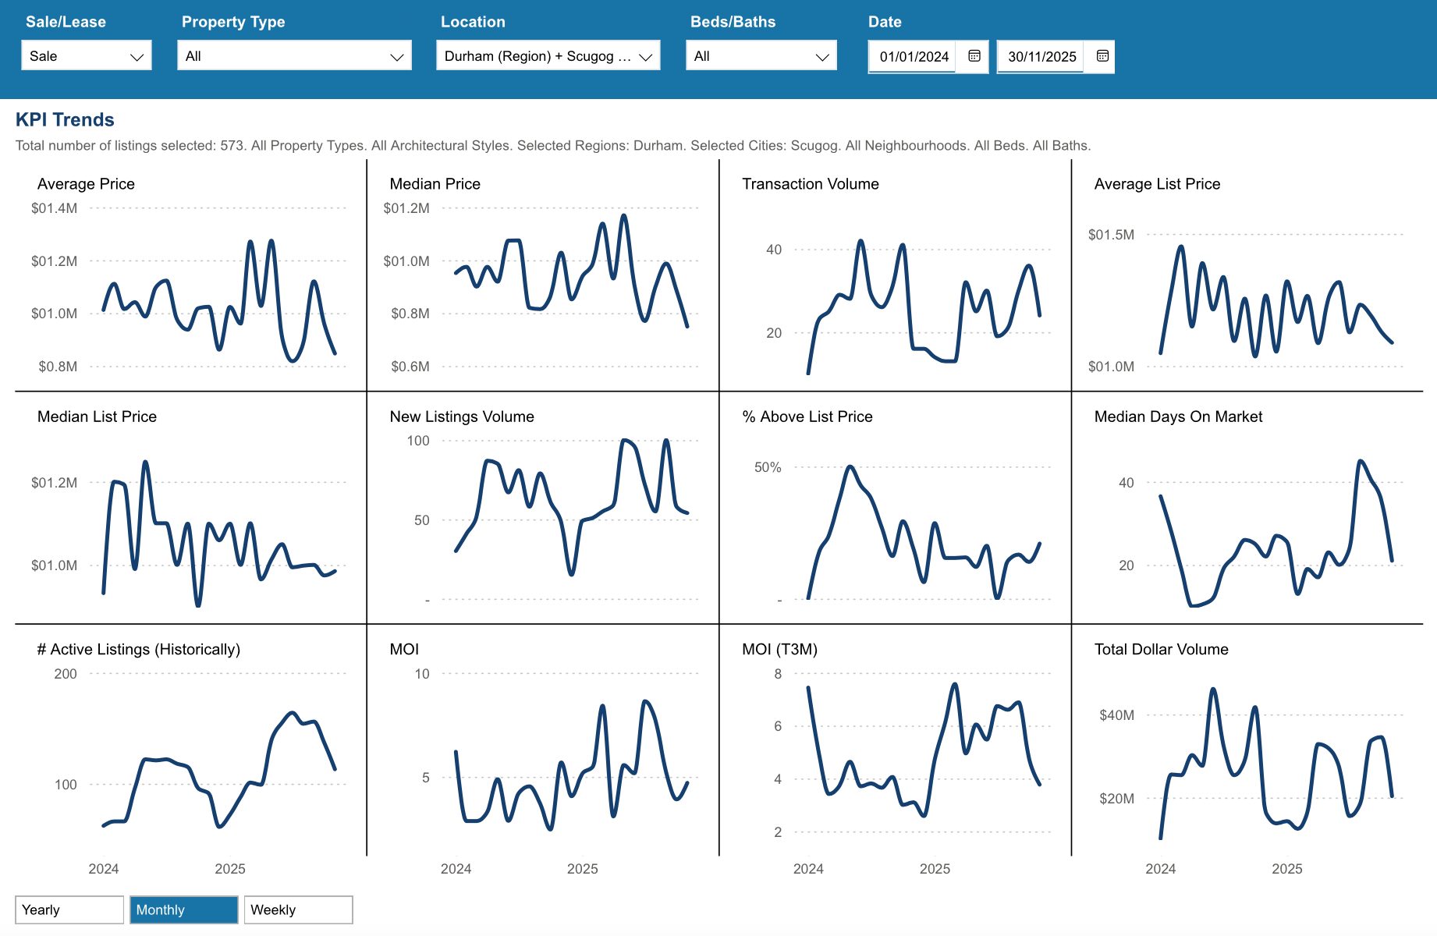1437x936 pixels.
Task: Expand the Location dropdown showing Durham
Action: click(x=548, y=56)
